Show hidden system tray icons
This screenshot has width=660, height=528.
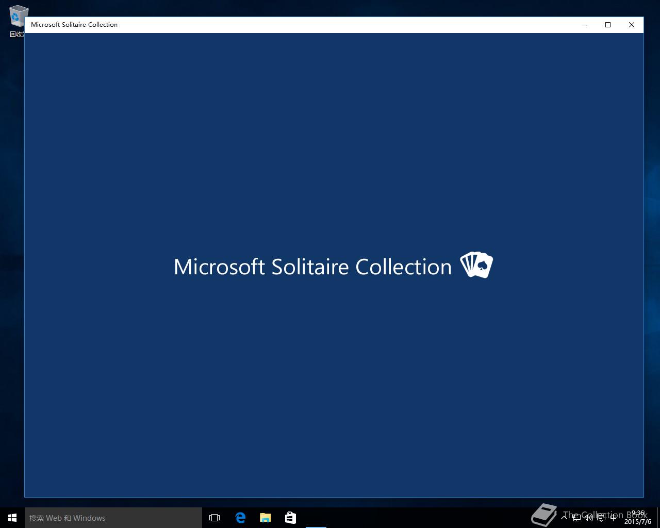click(564, 518)
